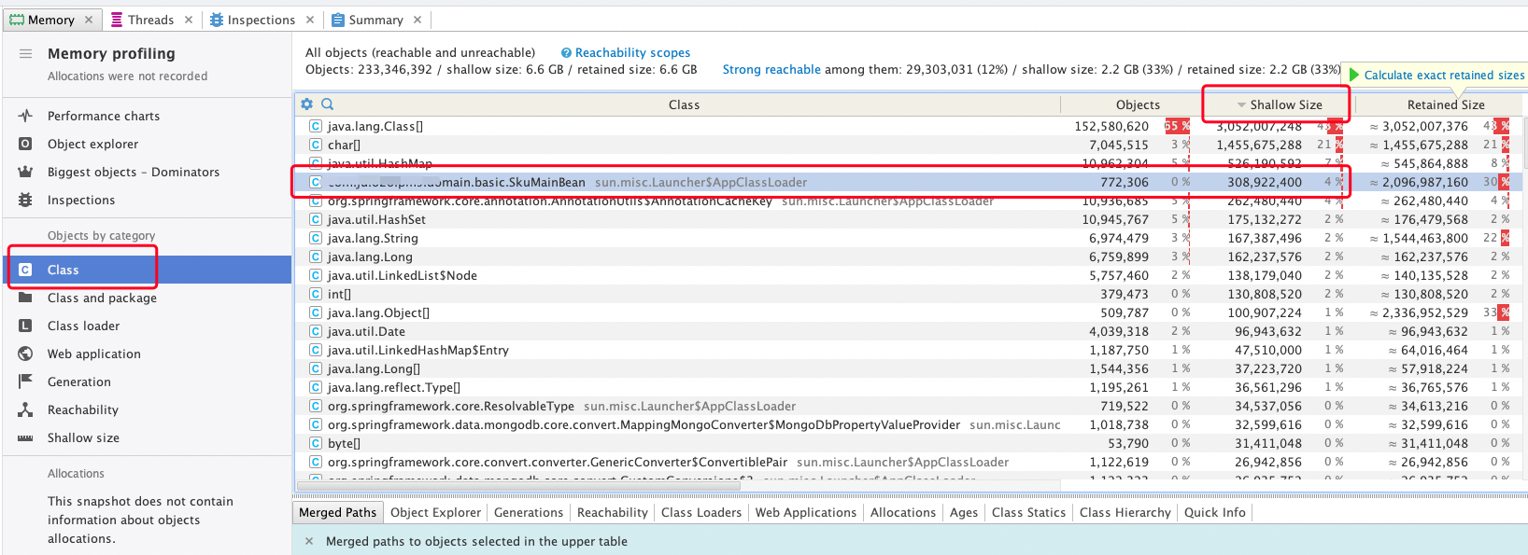Open the Class Hierarchy bottom tab
The image size is (1528, 555).
coord(1125,512)
